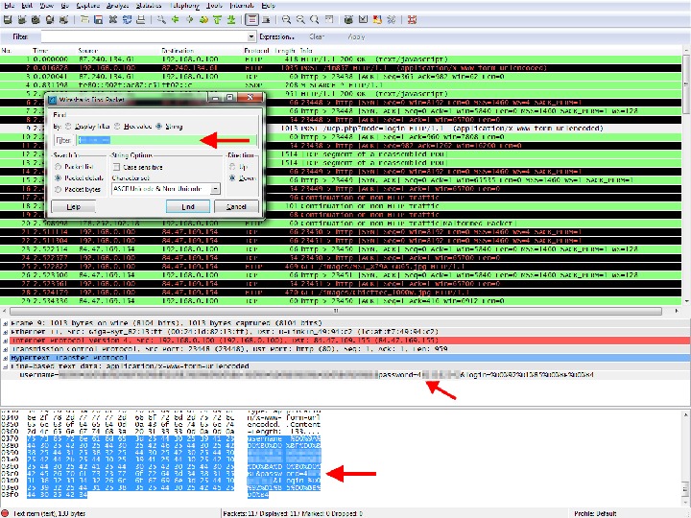The width and height of the screenshot is (691, 518).
Task: Expand the Ethernet II tree node
Action: (x=6, y=332)
